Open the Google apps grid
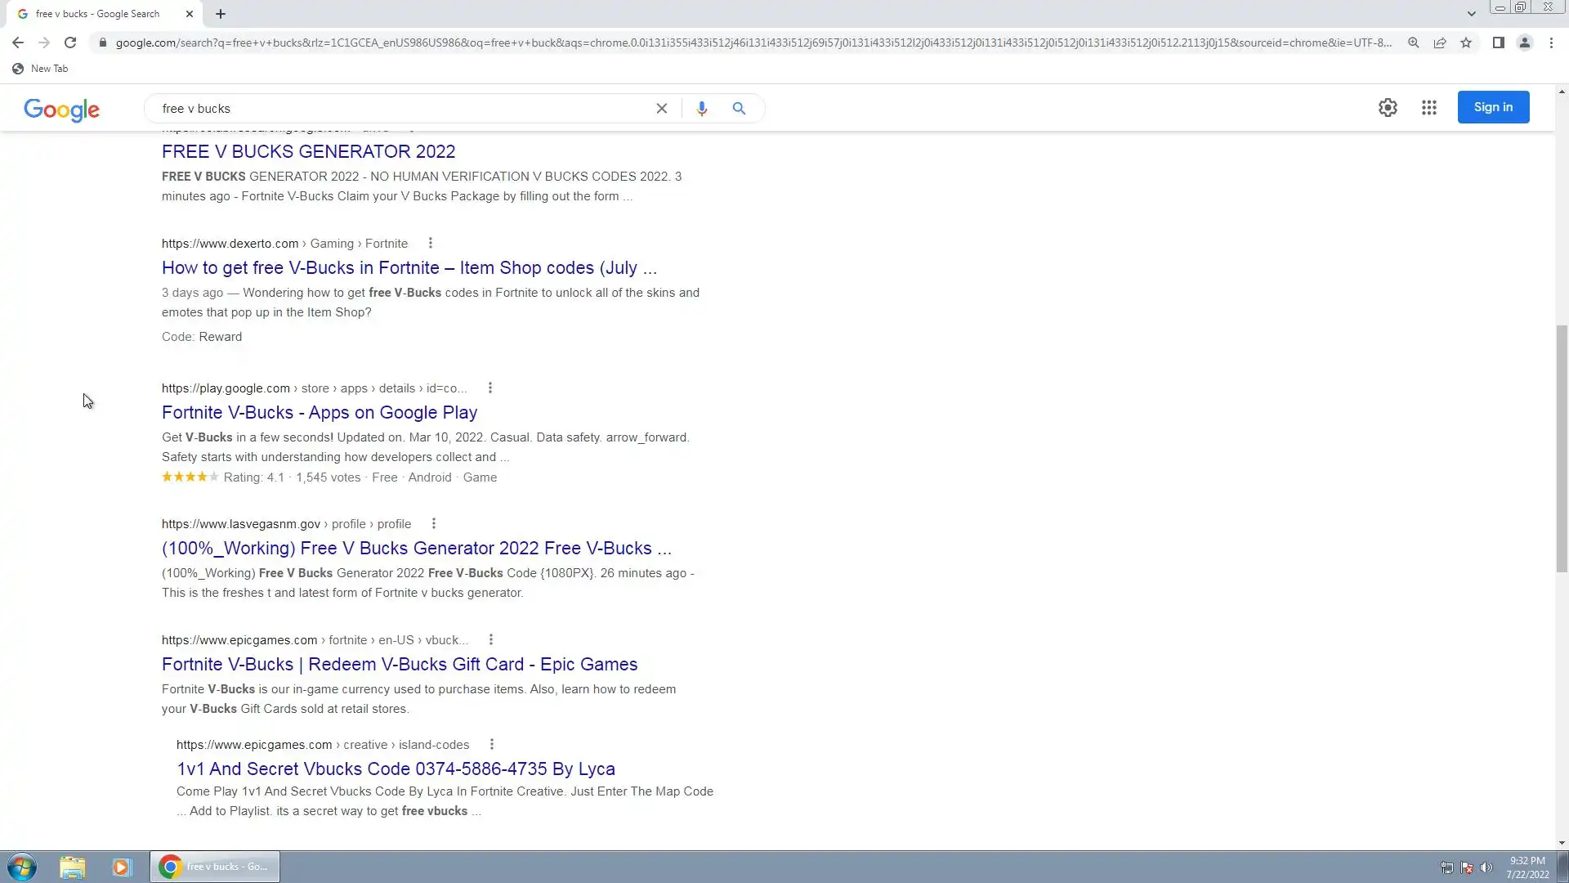This screenshot has width=1569, height=883. click(1428, 107)
